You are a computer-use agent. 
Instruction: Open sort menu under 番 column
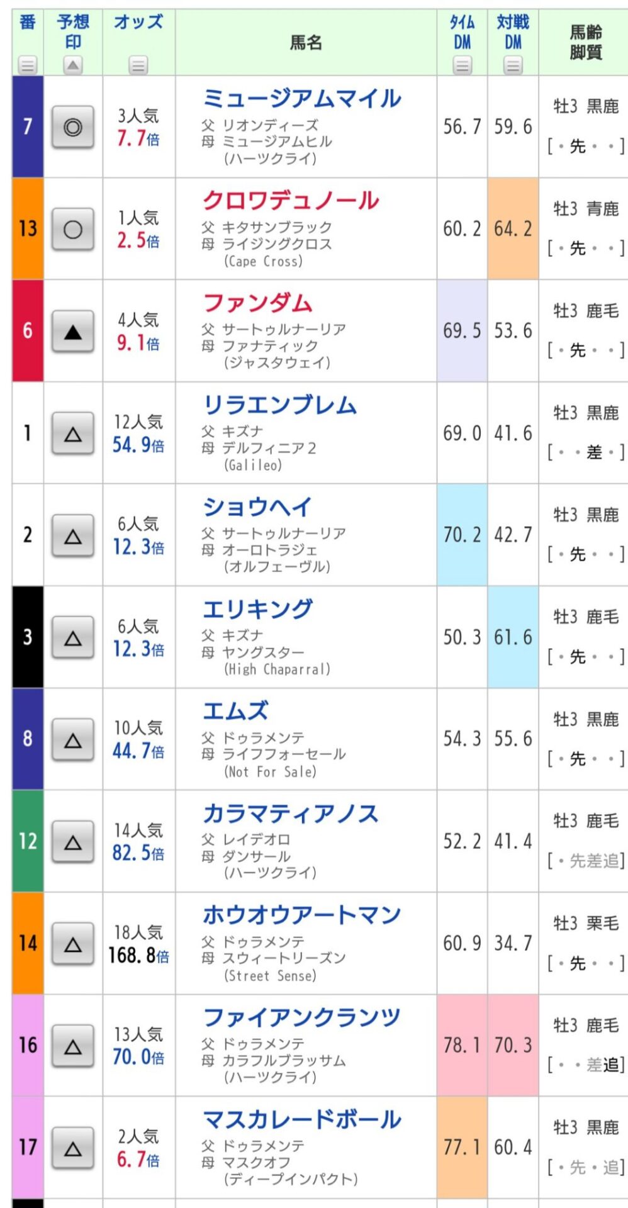(x=28, y=64)
